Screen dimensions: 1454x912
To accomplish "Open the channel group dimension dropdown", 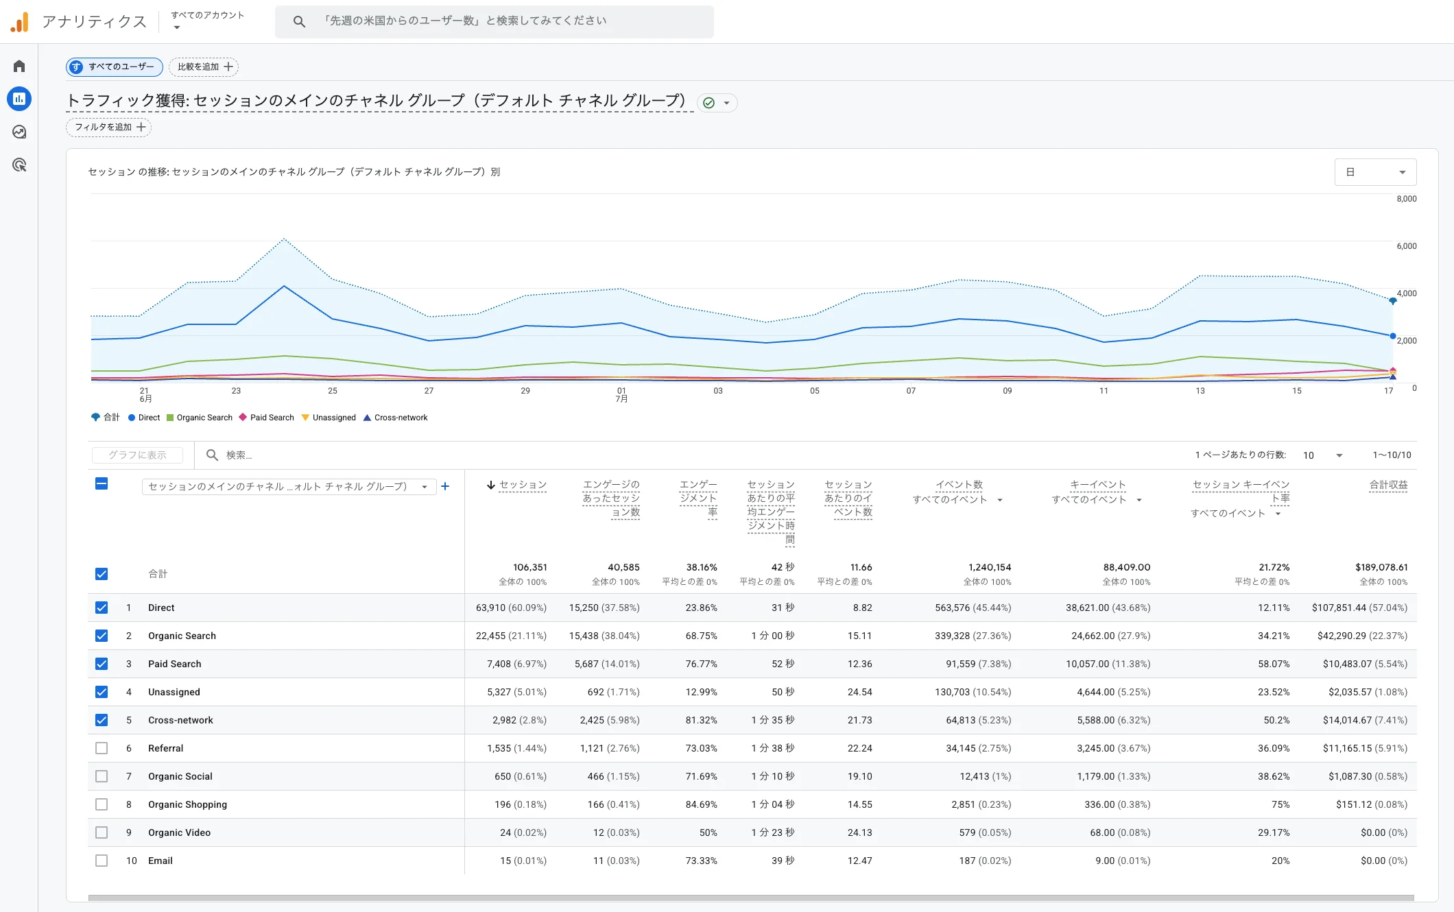I will click(x=289, y=486).
